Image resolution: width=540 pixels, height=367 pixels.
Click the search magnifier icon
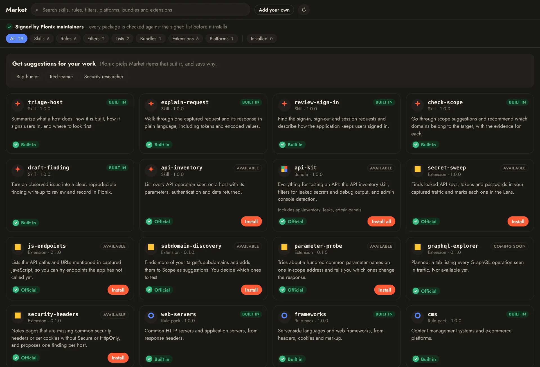click(x=37, y=10)
